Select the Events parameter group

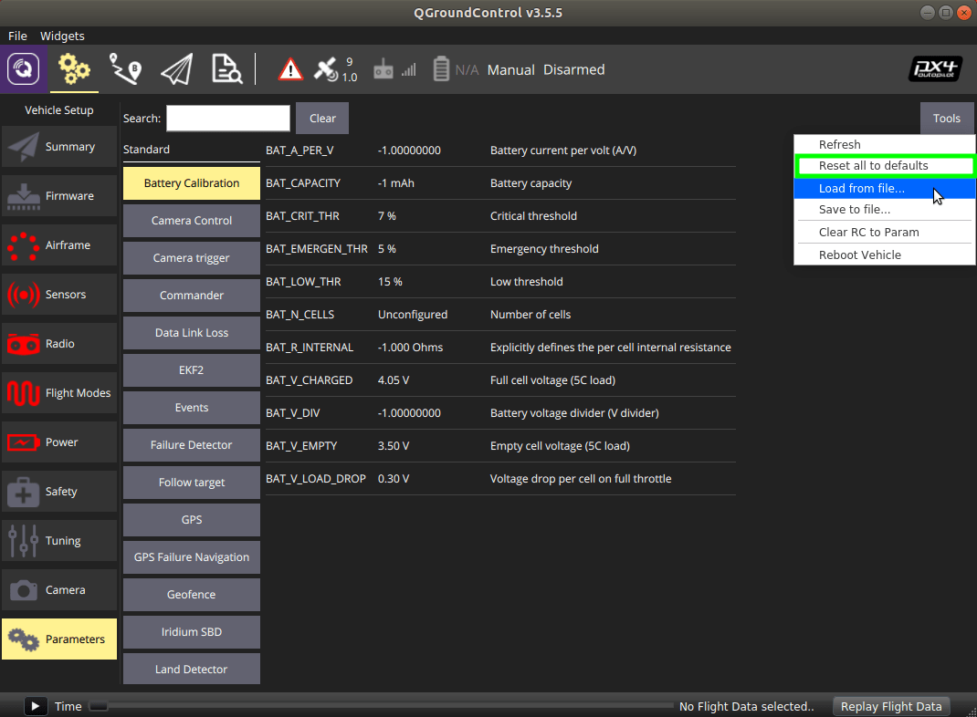point(191,408)
